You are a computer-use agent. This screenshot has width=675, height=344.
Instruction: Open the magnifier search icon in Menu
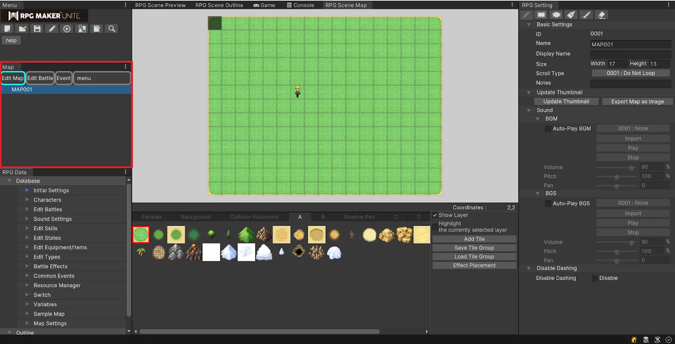[112, 29]
